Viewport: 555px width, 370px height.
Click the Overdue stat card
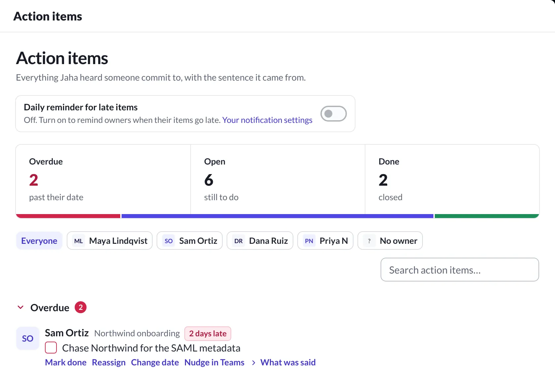tap(103, 179)
